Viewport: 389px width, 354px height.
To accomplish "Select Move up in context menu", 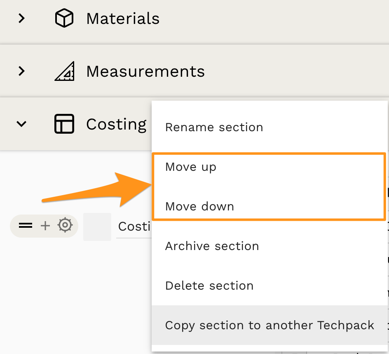I will 190,167.
